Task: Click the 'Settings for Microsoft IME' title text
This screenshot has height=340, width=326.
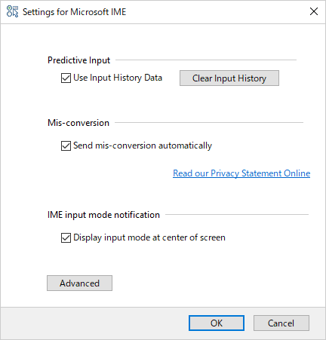Action: pyautogui.click(x=75, y=12)
